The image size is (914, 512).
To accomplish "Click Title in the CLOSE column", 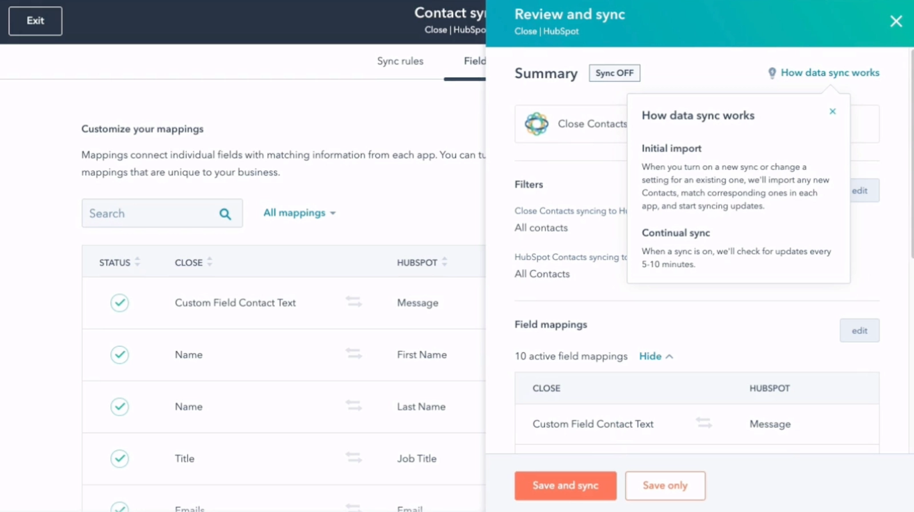I will pyautogui.click(x=185, y=458).
